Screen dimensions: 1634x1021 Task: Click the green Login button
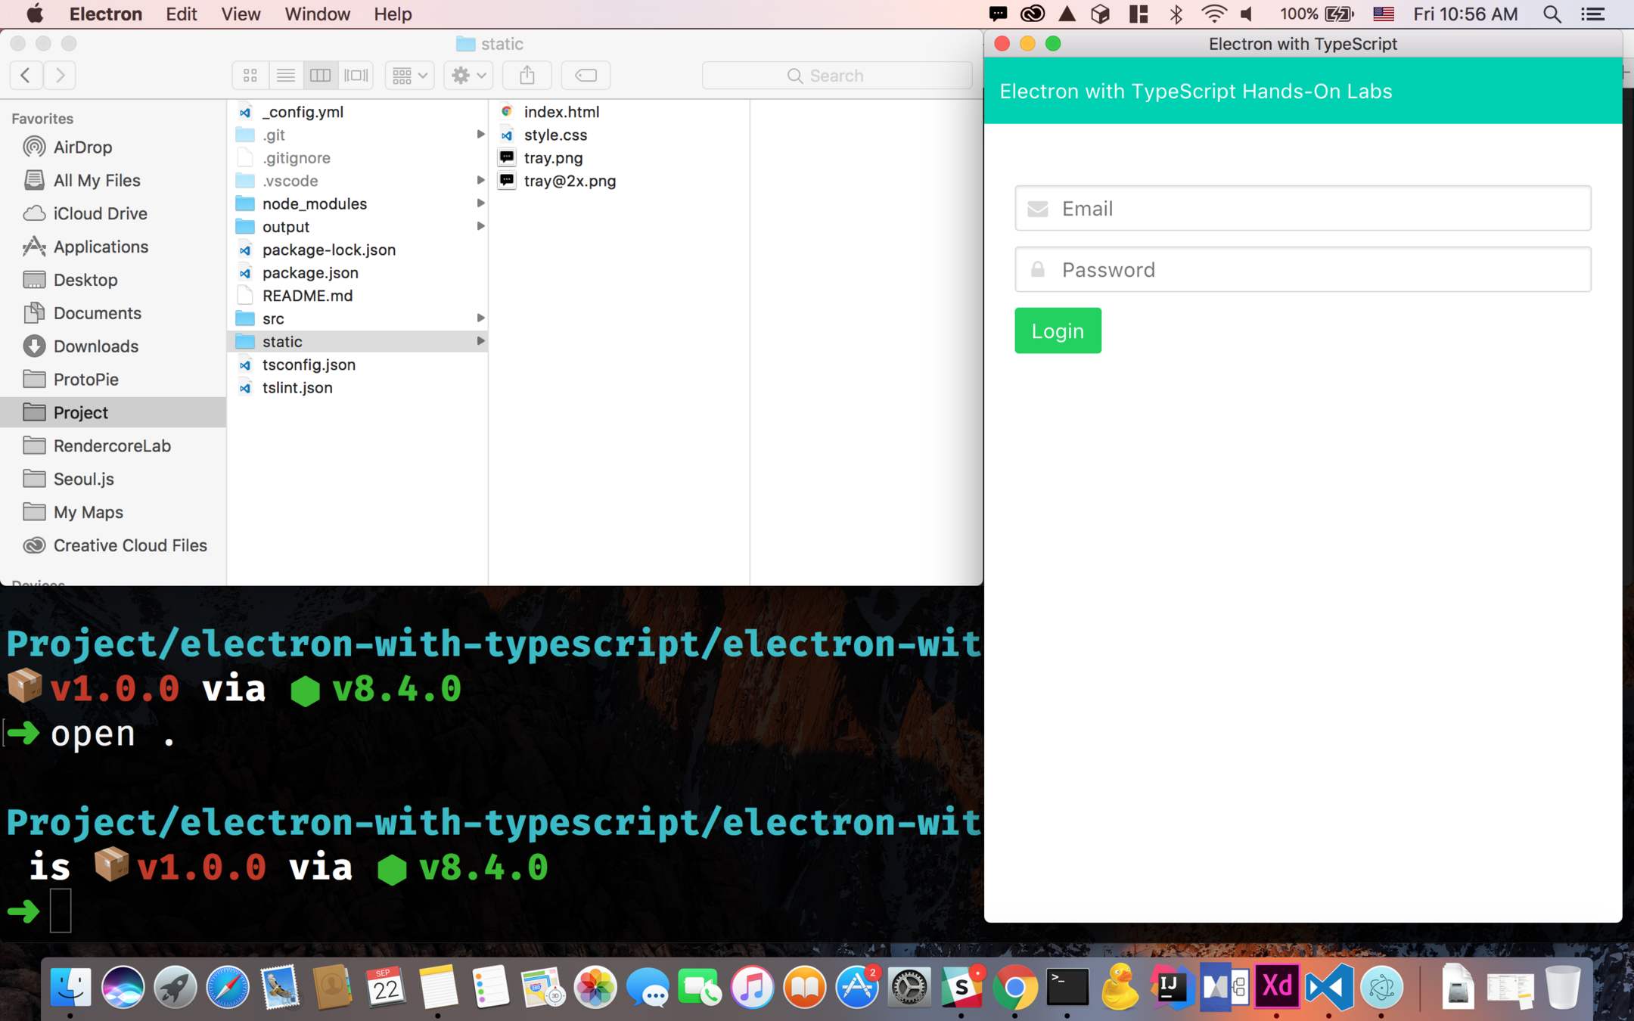[x=1057, y=331]
